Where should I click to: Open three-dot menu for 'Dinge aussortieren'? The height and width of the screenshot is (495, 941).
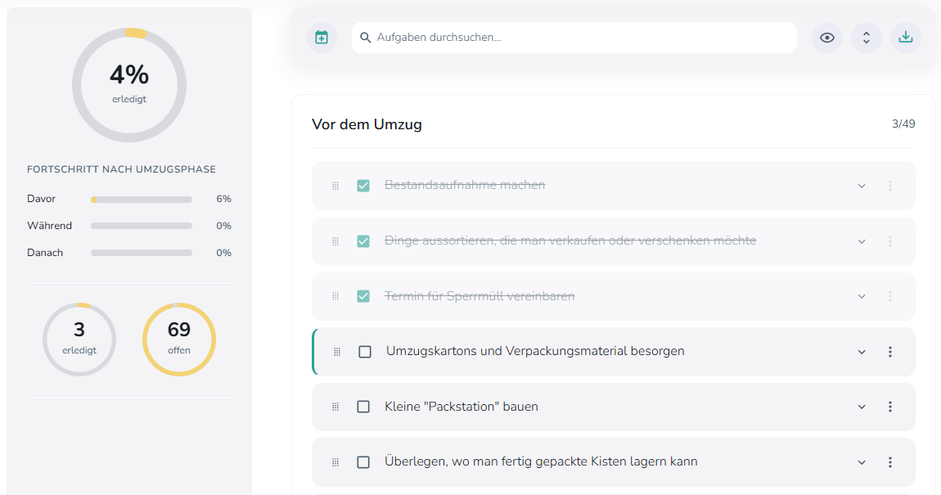coord(890,241)
